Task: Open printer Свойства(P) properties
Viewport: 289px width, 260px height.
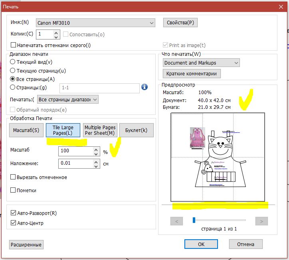Action: click(180, 23)
